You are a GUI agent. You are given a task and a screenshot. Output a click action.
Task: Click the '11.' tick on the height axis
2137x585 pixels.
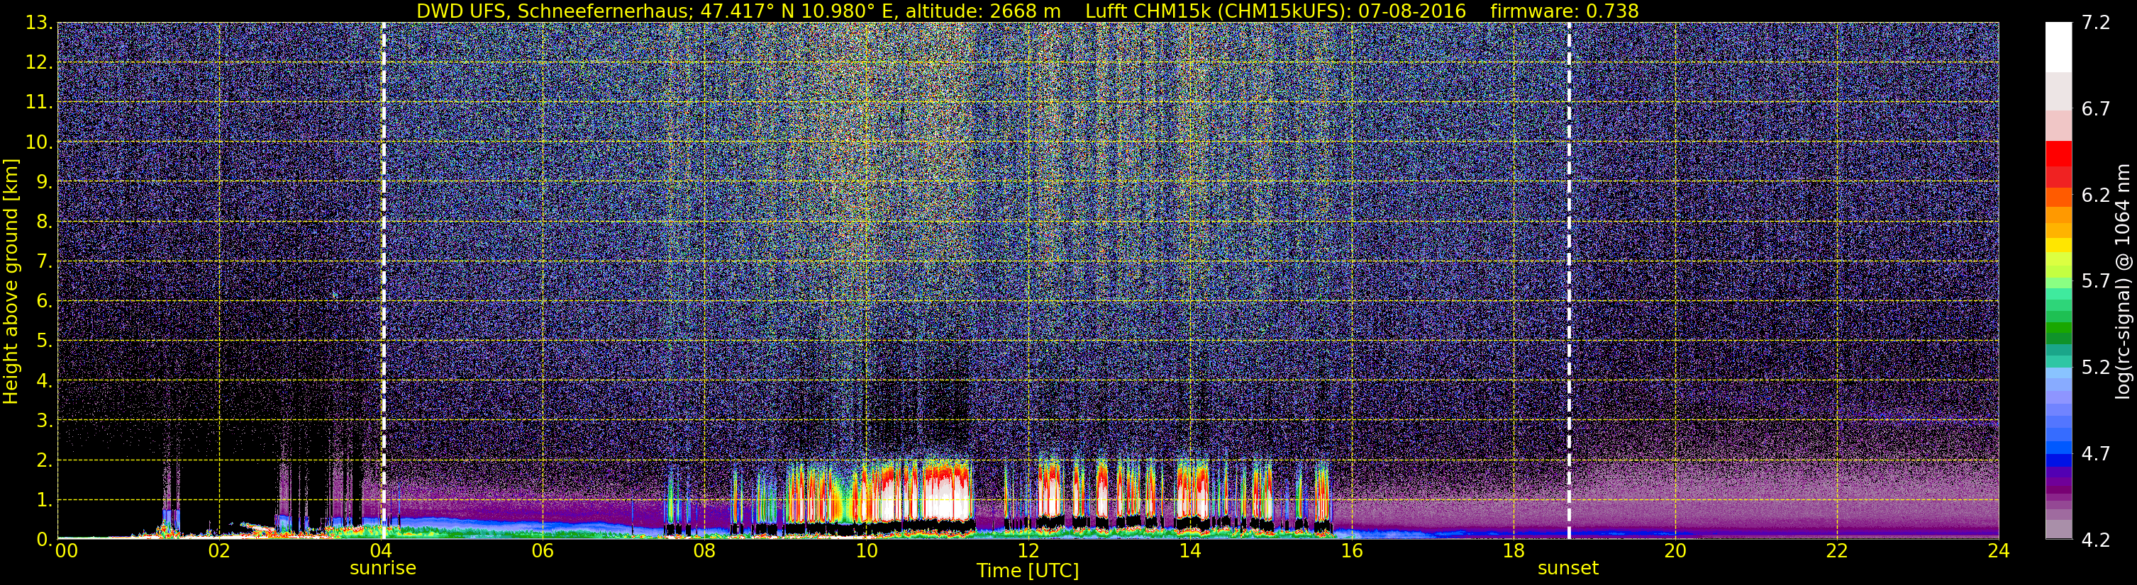coord(38,102)
